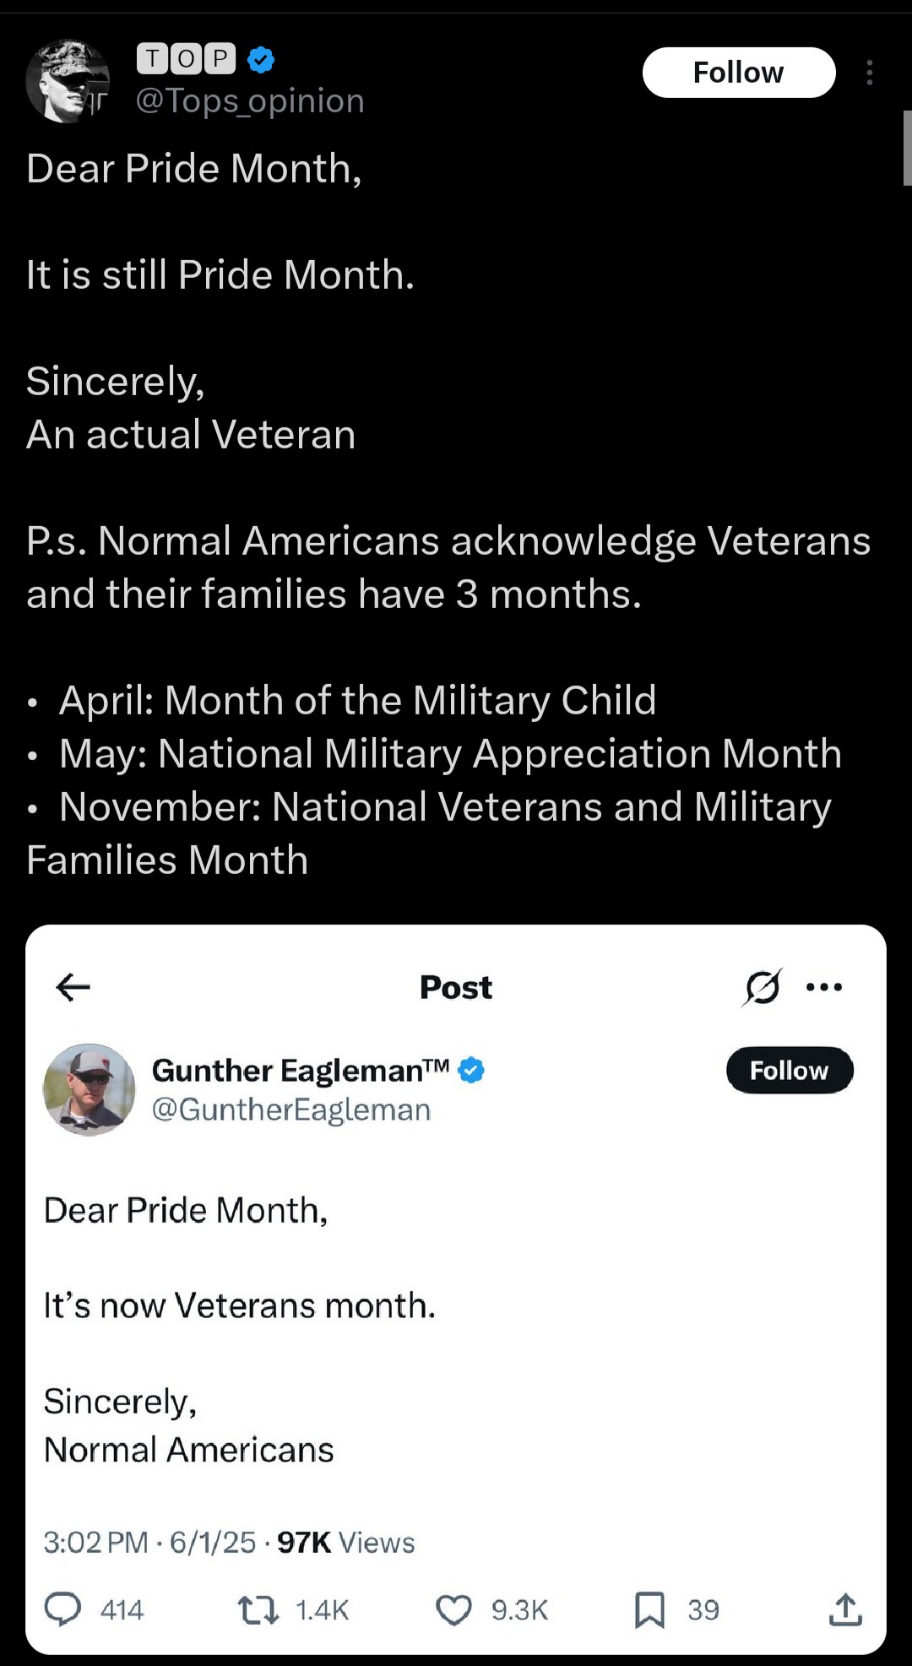Screen dimensions: 912x1666
Task: Click the scrollbar thumb on the right edge
Action: tap(907, 148)
